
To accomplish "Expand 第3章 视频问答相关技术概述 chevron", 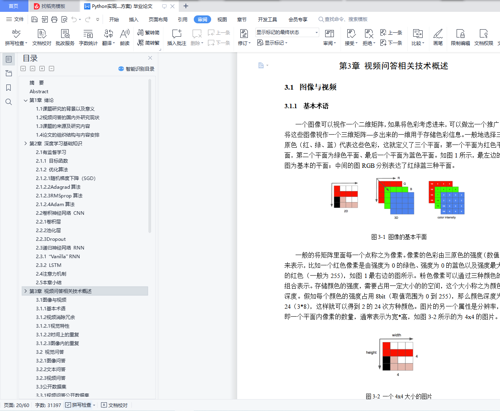I will pos(26,291).
